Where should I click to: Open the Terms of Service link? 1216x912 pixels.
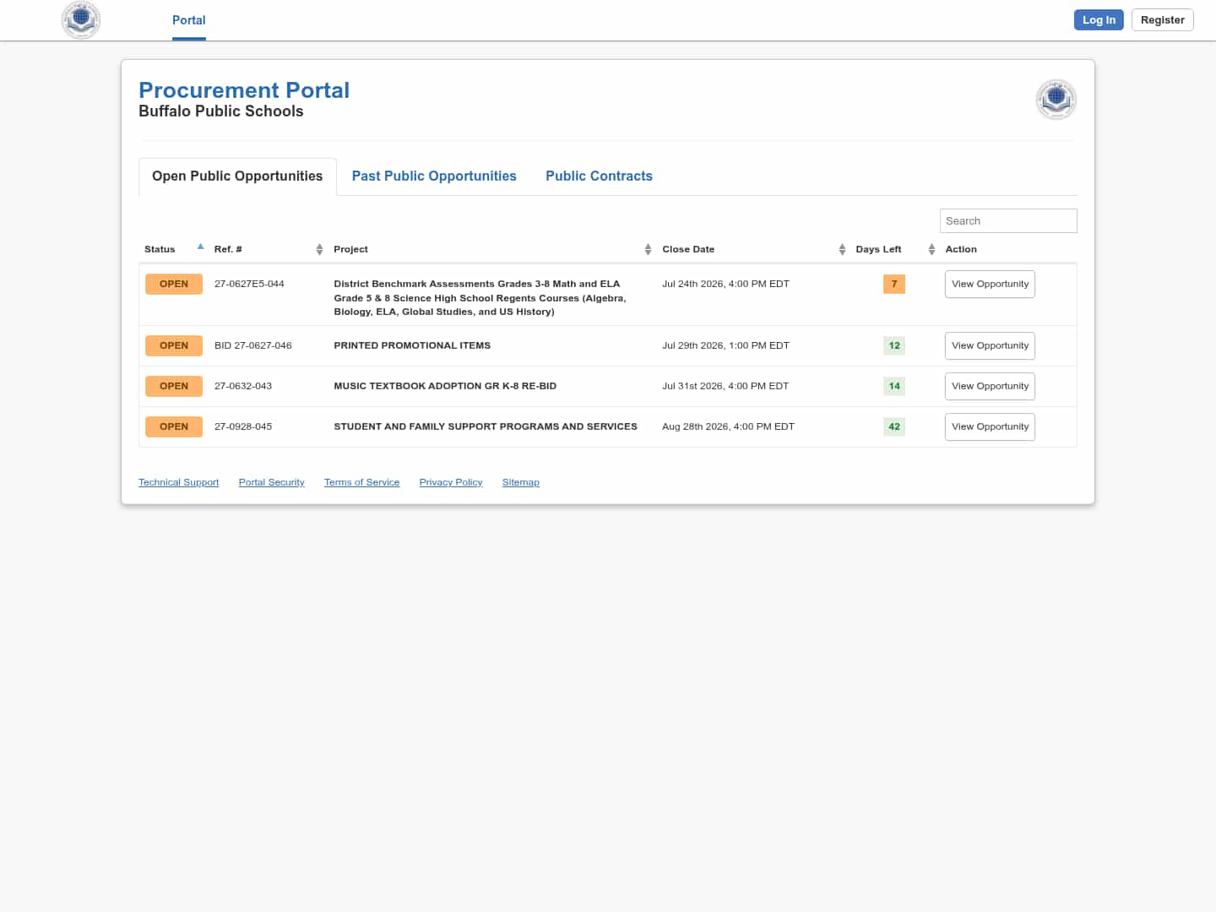coord(361,482)
